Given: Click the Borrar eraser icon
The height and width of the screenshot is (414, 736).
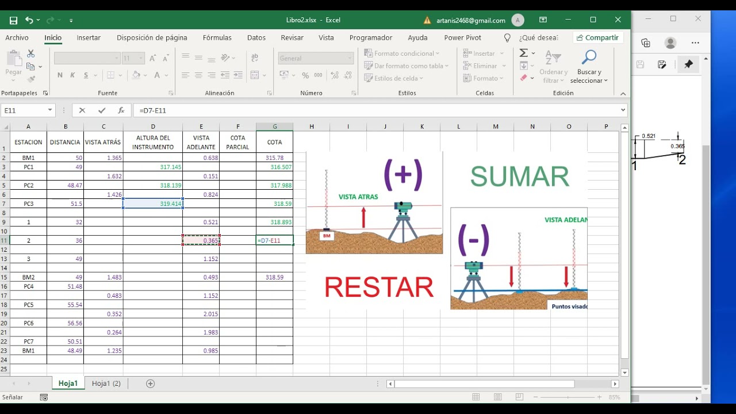Looking at the screenshot, I should point(524,78).
